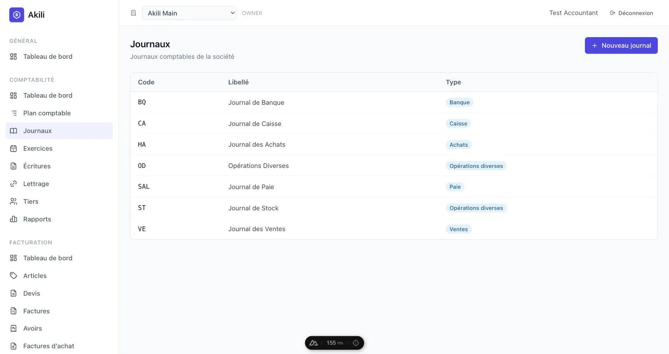Click the Nuxt devtools logo icon
Screen dimensions: 669x354
click(314, 343)
